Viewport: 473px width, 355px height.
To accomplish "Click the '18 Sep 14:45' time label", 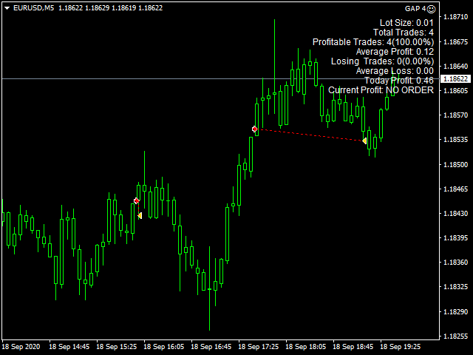I will (x=69, y=347).
